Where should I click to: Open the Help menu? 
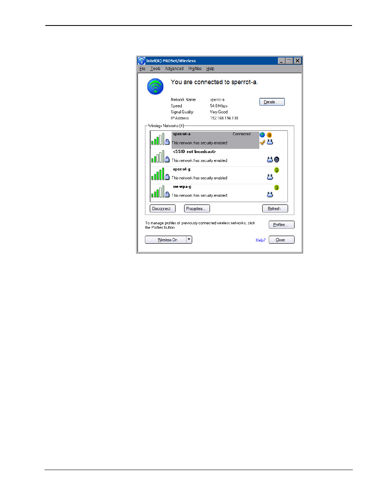coord(210,69)
